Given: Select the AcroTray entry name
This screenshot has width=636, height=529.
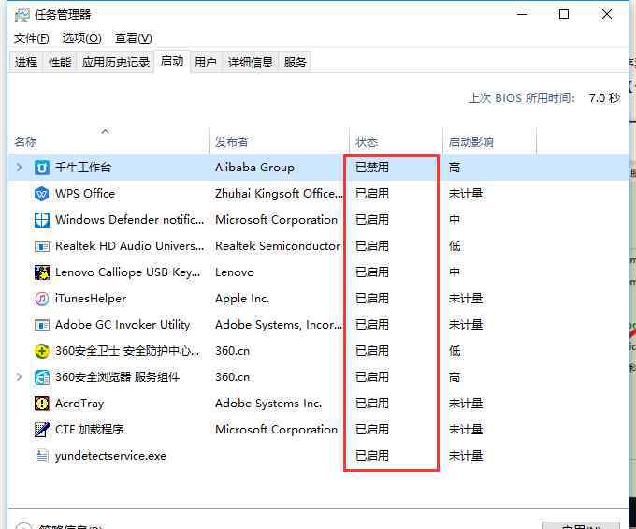Looking at the screenshot, I should (x=79, y=404).
